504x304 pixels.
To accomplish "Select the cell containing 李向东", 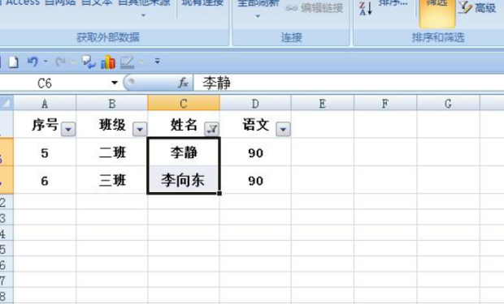I will (184, 180).
